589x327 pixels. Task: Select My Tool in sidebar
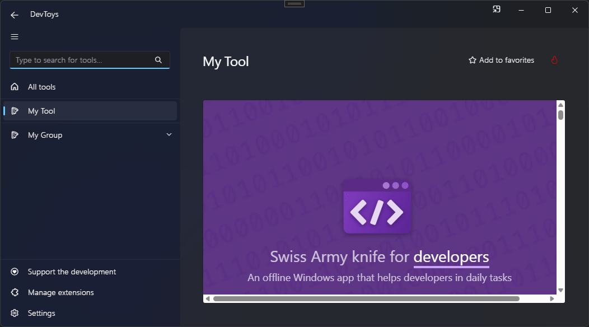(90, 111)
